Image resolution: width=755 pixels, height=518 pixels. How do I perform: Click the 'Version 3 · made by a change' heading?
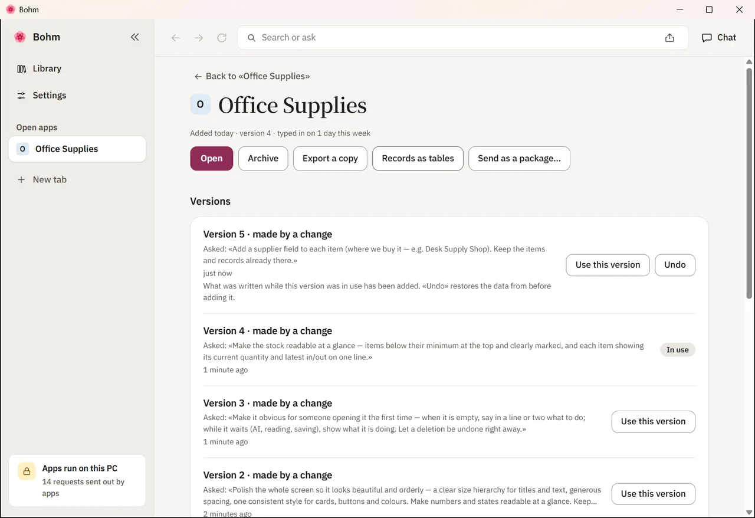point(268,404)
